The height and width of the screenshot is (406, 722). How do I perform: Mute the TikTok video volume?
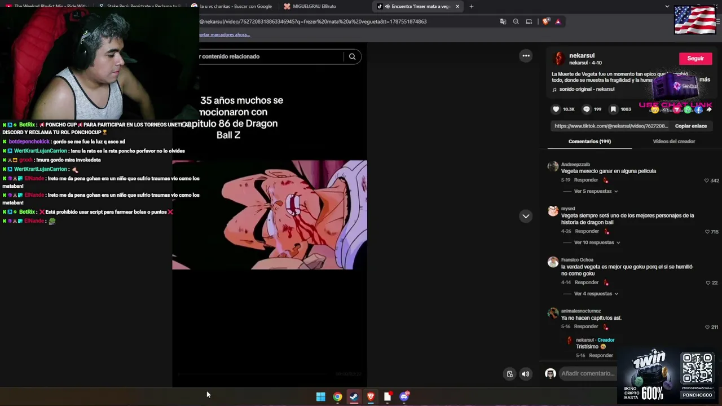click(x=525, y=374)
